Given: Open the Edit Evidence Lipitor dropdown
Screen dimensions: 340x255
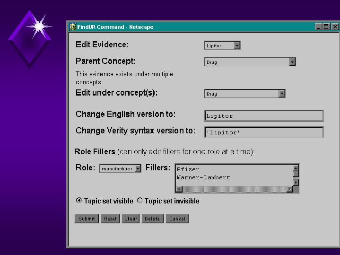Looking at the screenshot, I should click(x=222, y=45).
